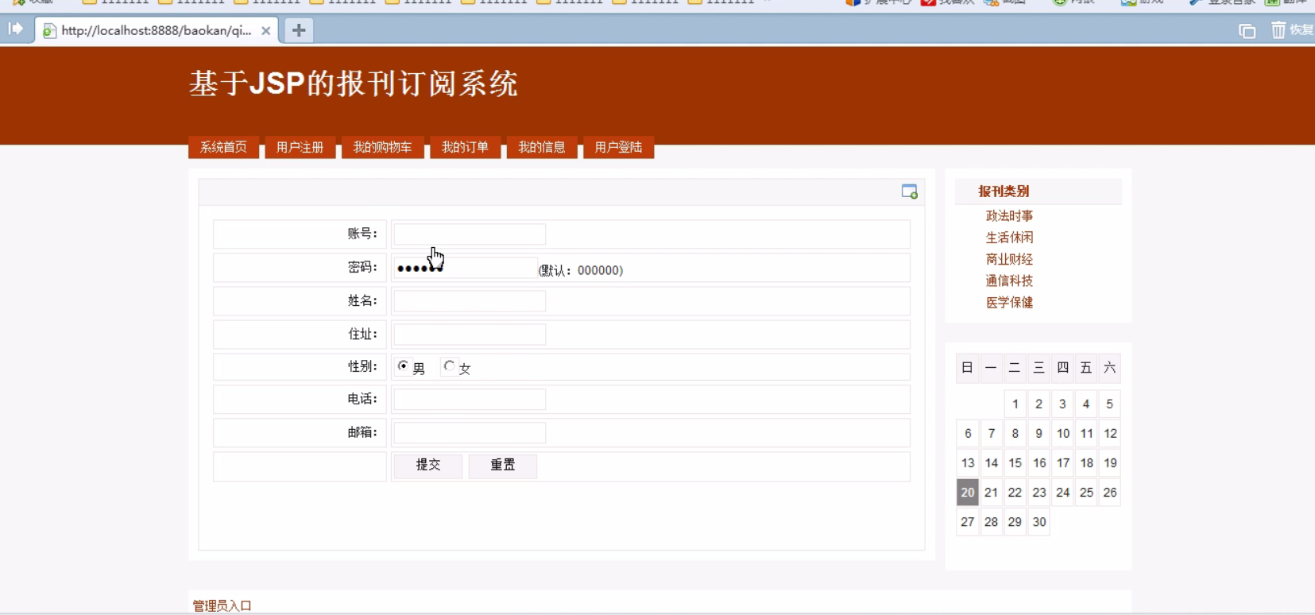Click the small window icon in panel header
Screen dimensions: 1315x615
coord(910,191)
